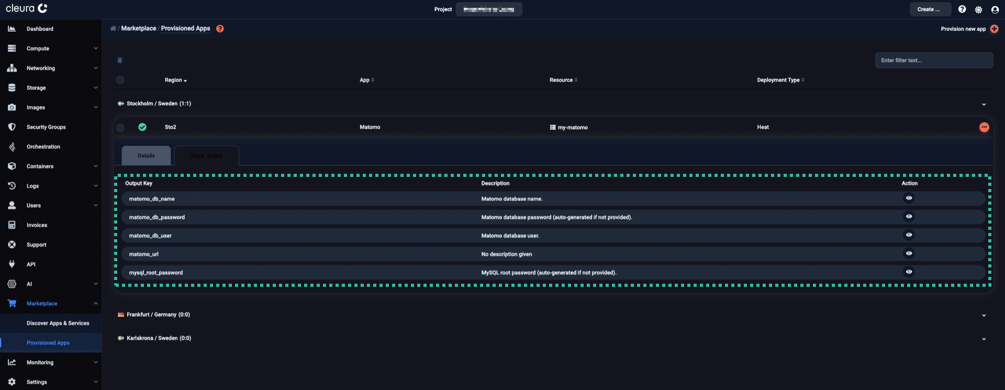Image resolution: width=1005 pixels, height=390 pixels.
Task: Click the API plug icon
Action: coord(12,264)
